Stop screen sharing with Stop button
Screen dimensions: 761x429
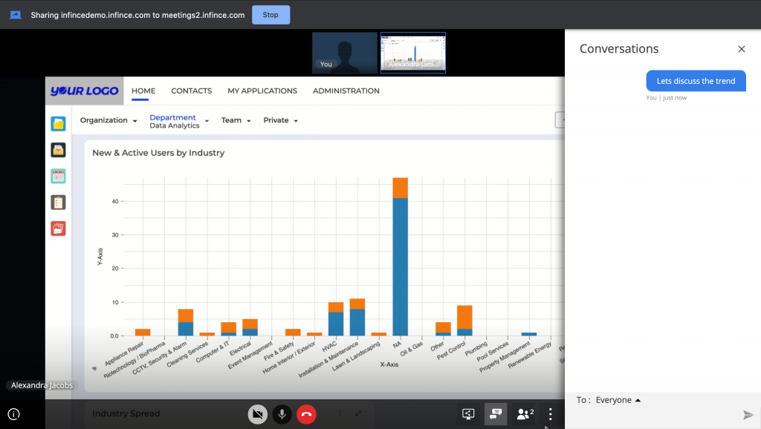271,15
